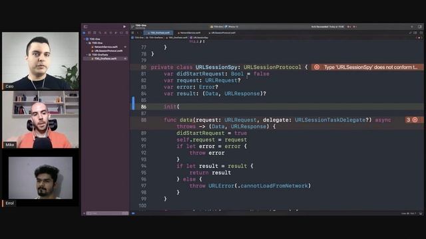The height and width of the screenshot is (239, 426).
Task: Go back in editor history
Action: pos(138,33)
